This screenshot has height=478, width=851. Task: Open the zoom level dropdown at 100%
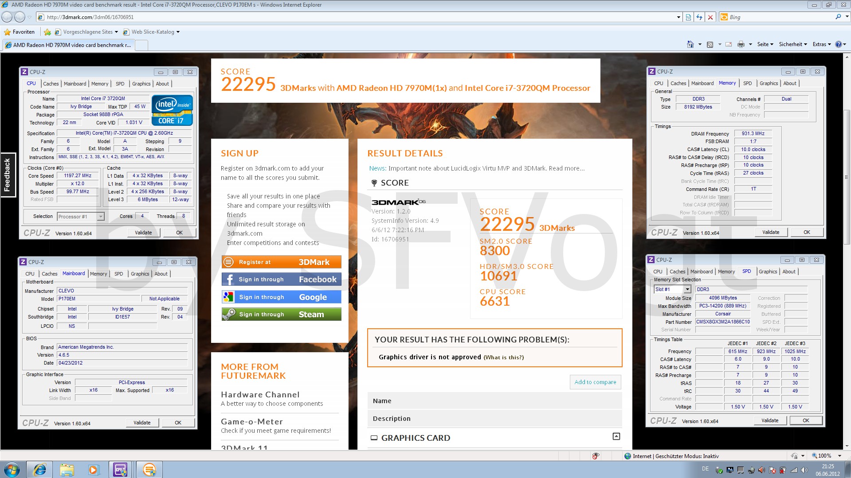pos(839,456)
